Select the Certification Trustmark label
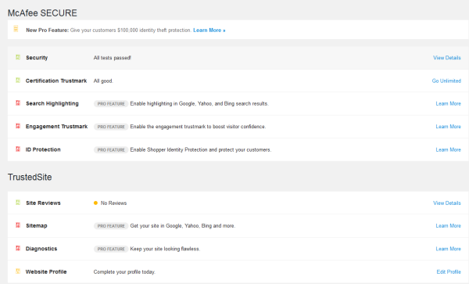469x284 pixels. 56,81
